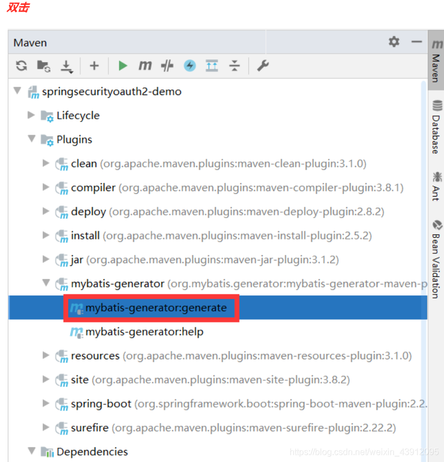Expand the site plugin node
Screen dimensions: 444x462
click(46, 379)
